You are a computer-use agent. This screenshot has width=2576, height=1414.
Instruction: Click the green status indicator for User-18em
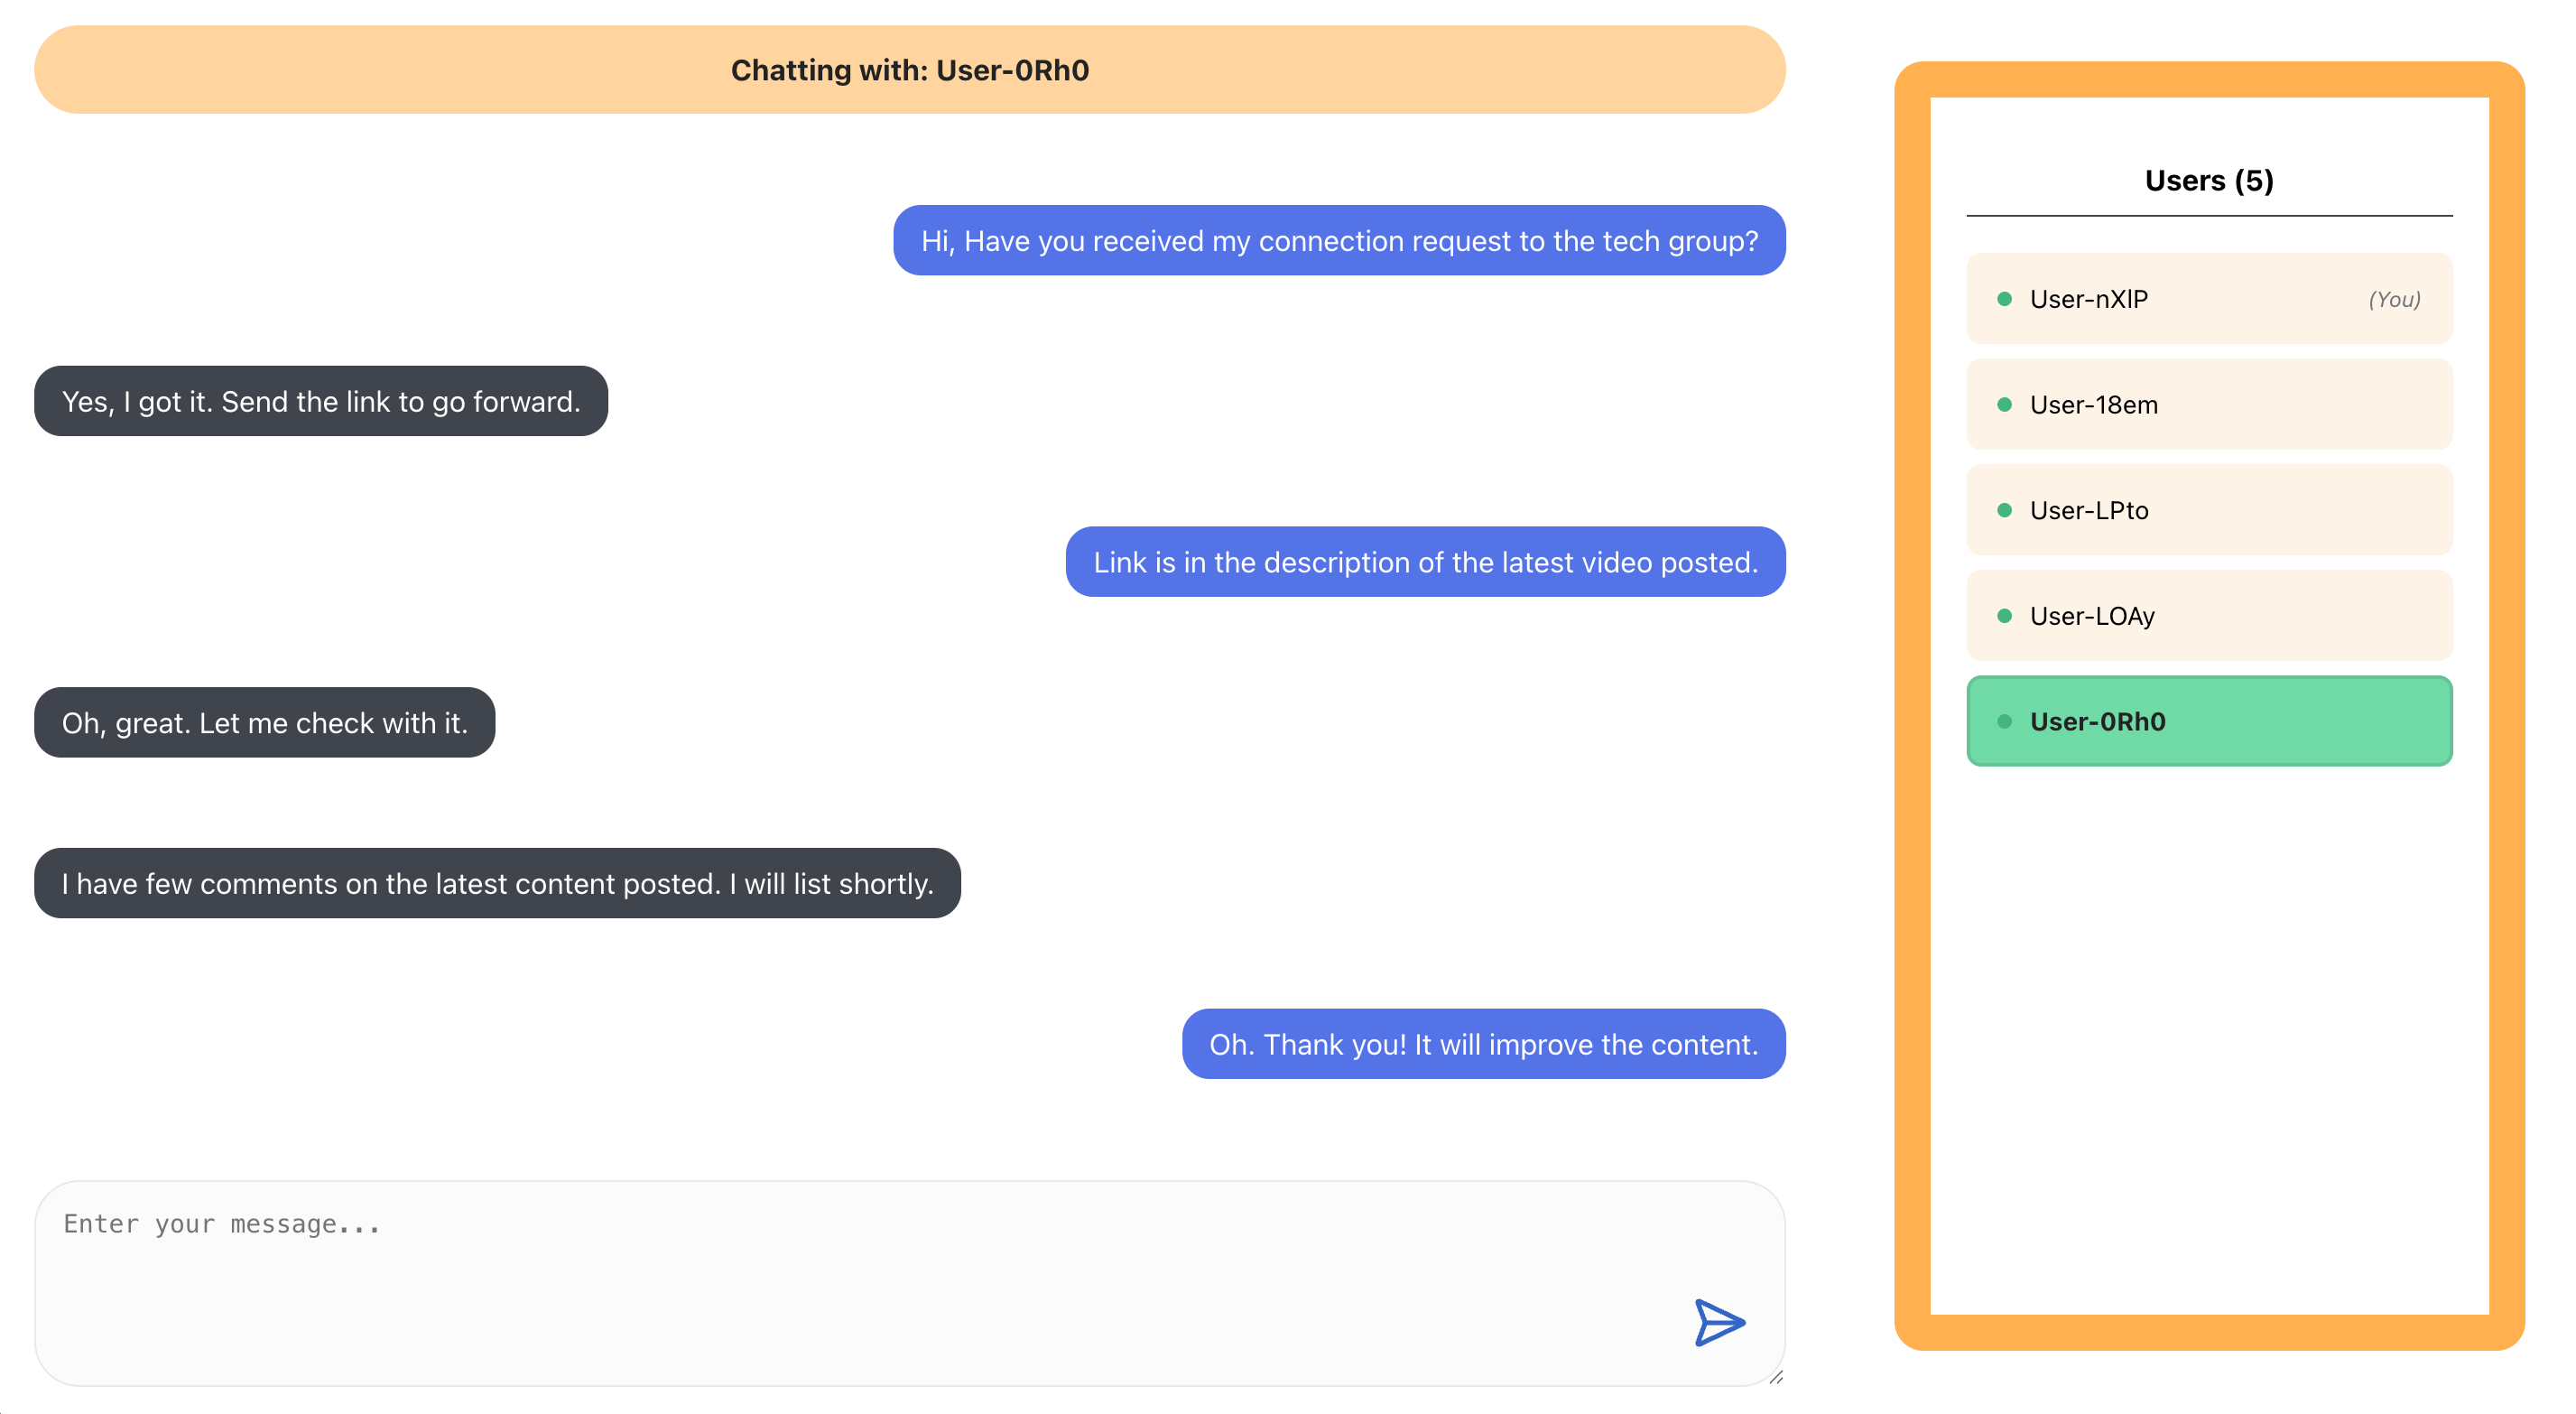click(2004, 404)
